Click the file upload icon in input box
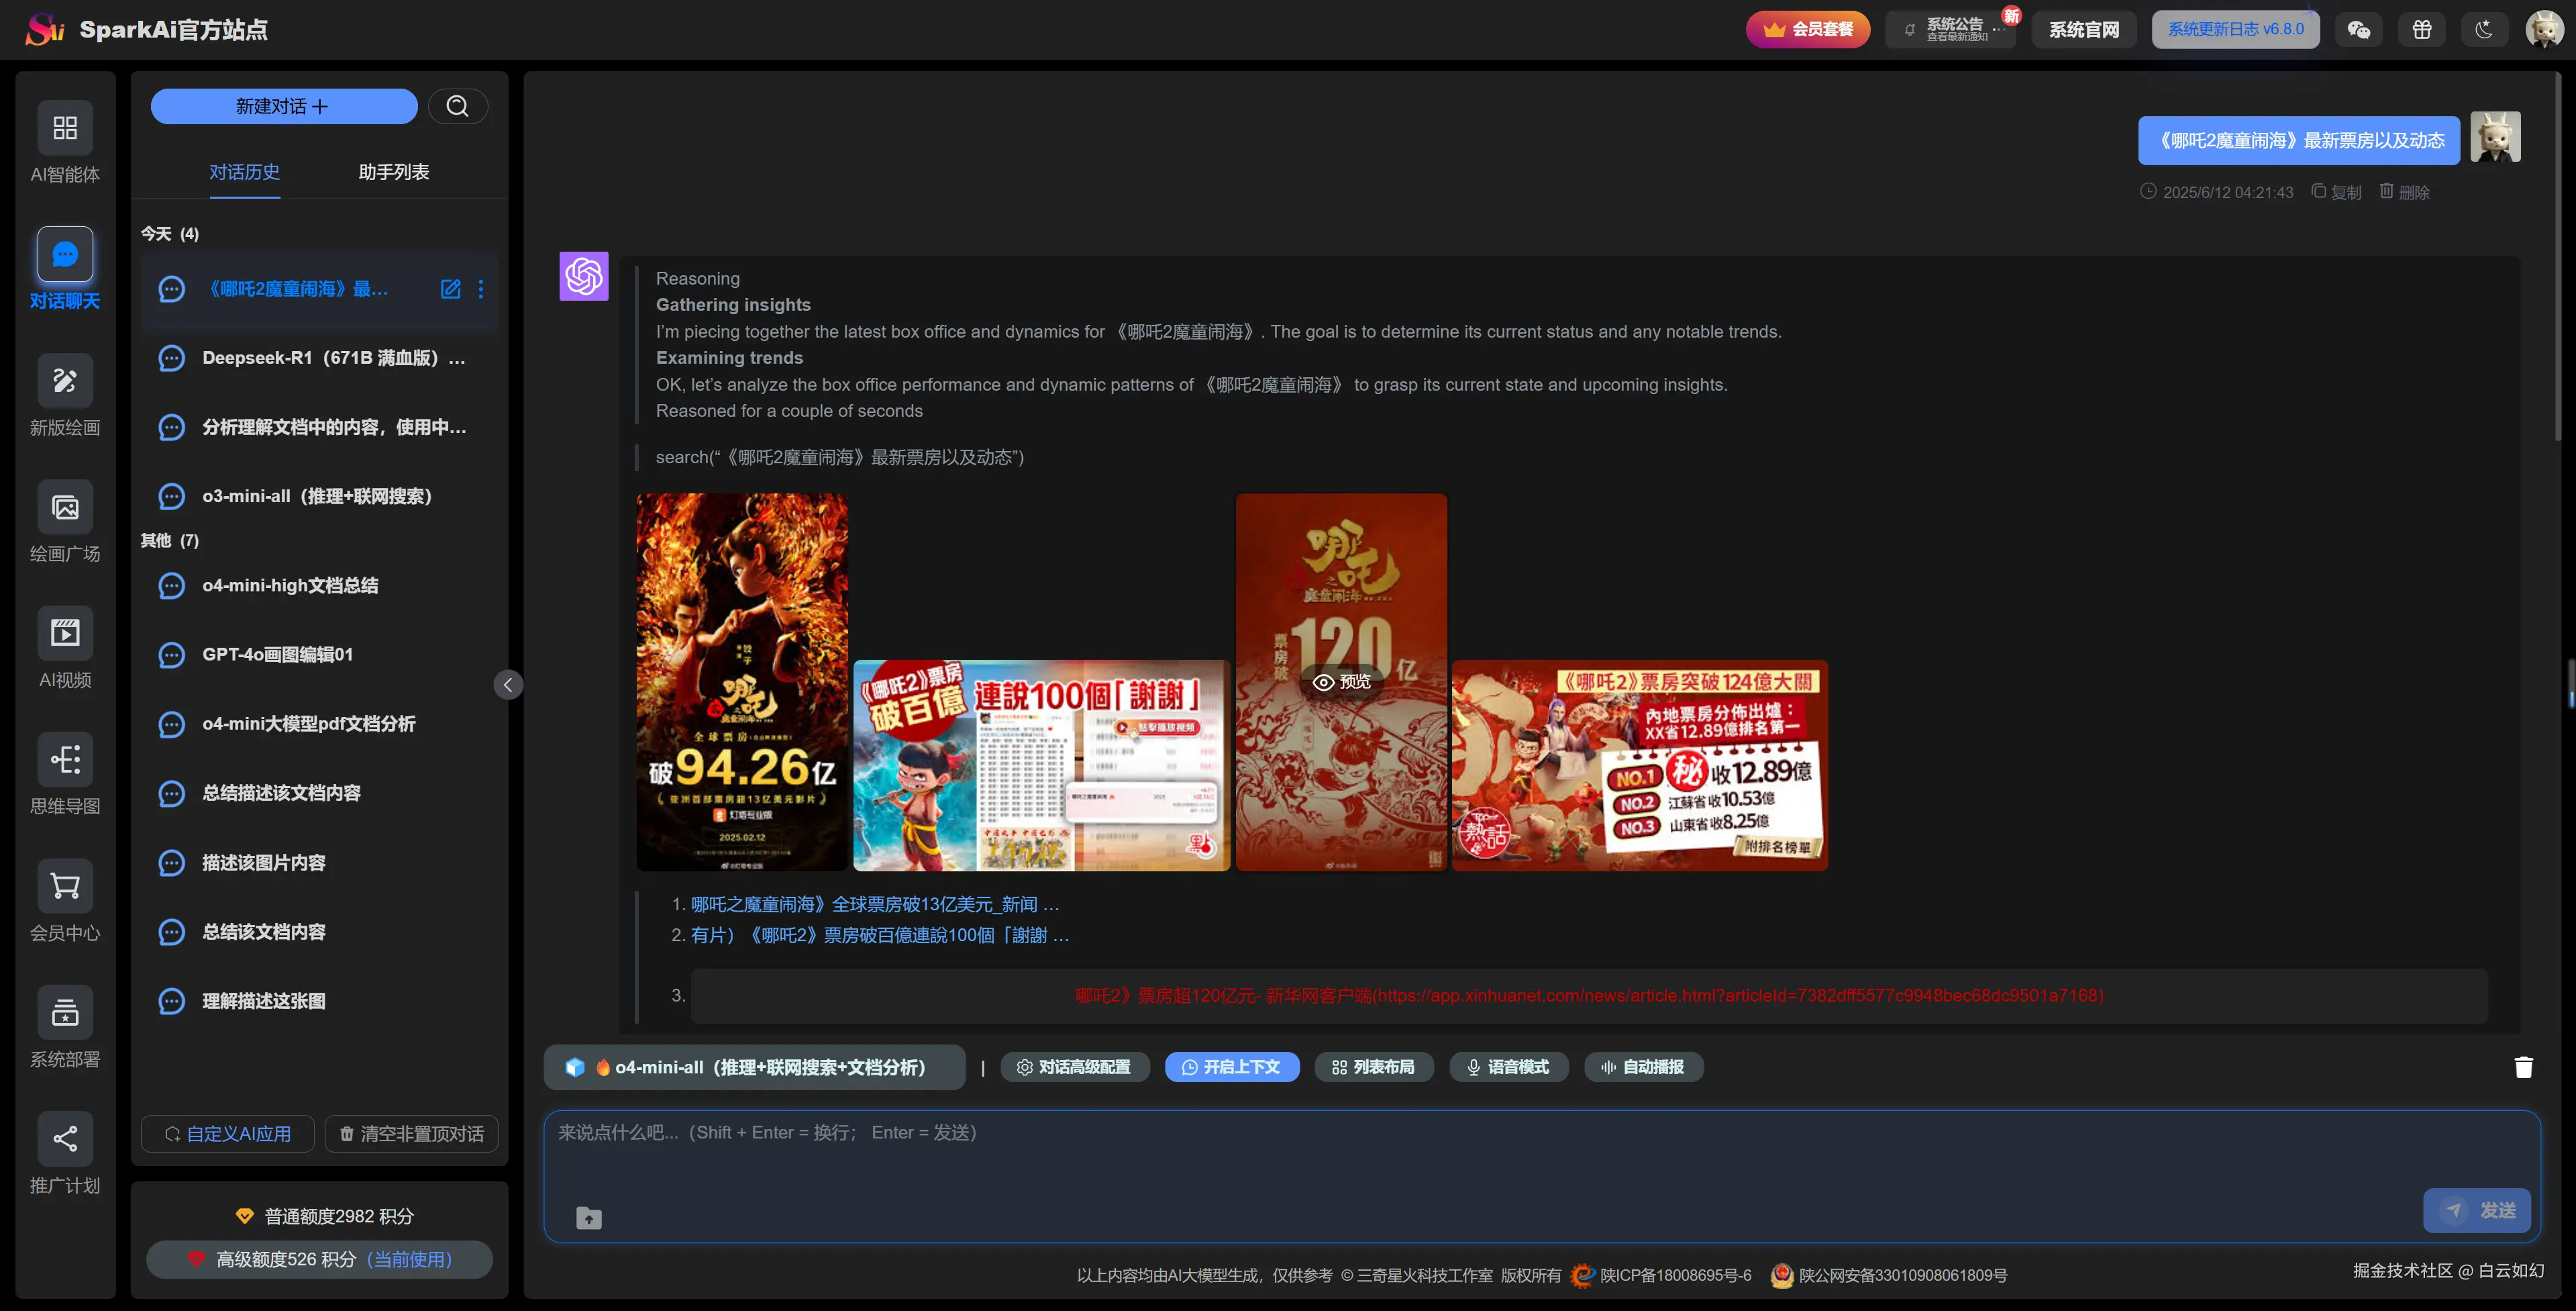This screenshot has height=1311, width=2576. coord(589,1218)
